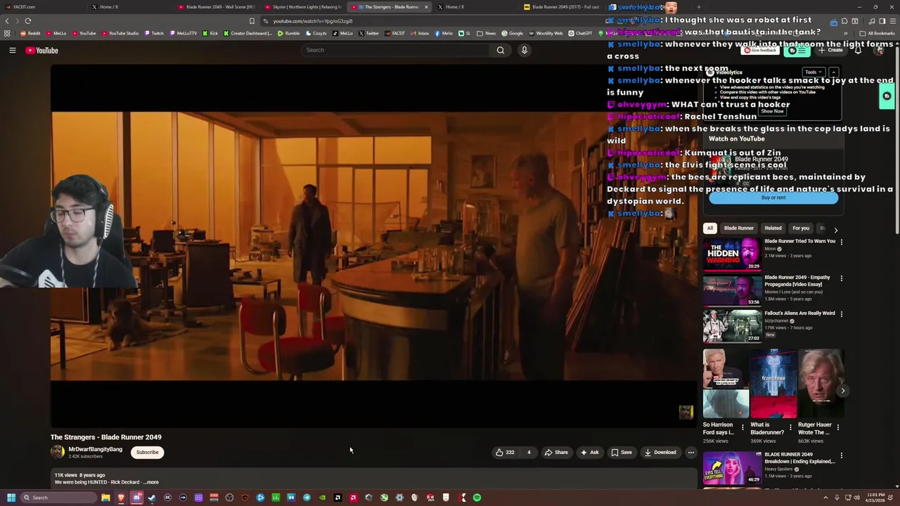900x506 pixels.
Task: Open the Kick bookmark
Action: click(210, 33)
